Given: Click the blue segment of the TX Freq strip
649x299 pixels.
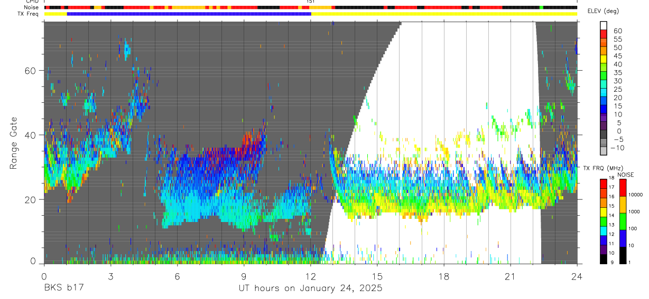Looking at the screenshot, I should tap(189, 14).
